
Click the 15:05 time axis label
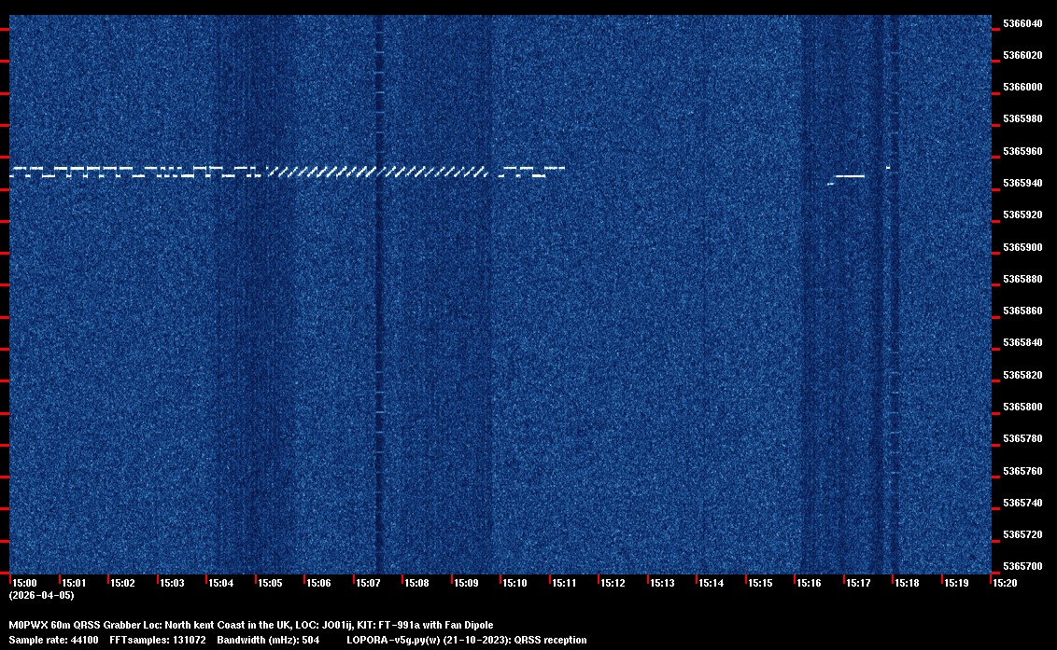pyautogui.click(x=270, y=583)
